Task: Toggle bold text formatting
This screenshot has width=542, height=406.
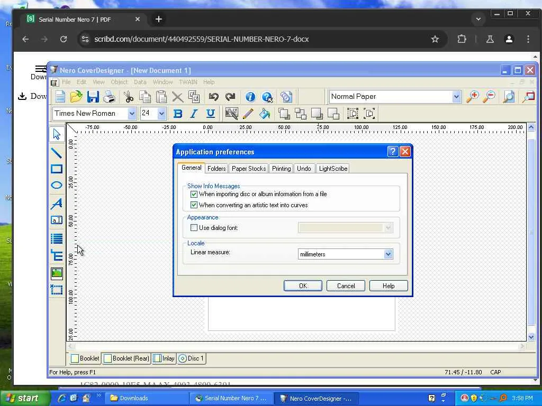Action: pos(178,114)
